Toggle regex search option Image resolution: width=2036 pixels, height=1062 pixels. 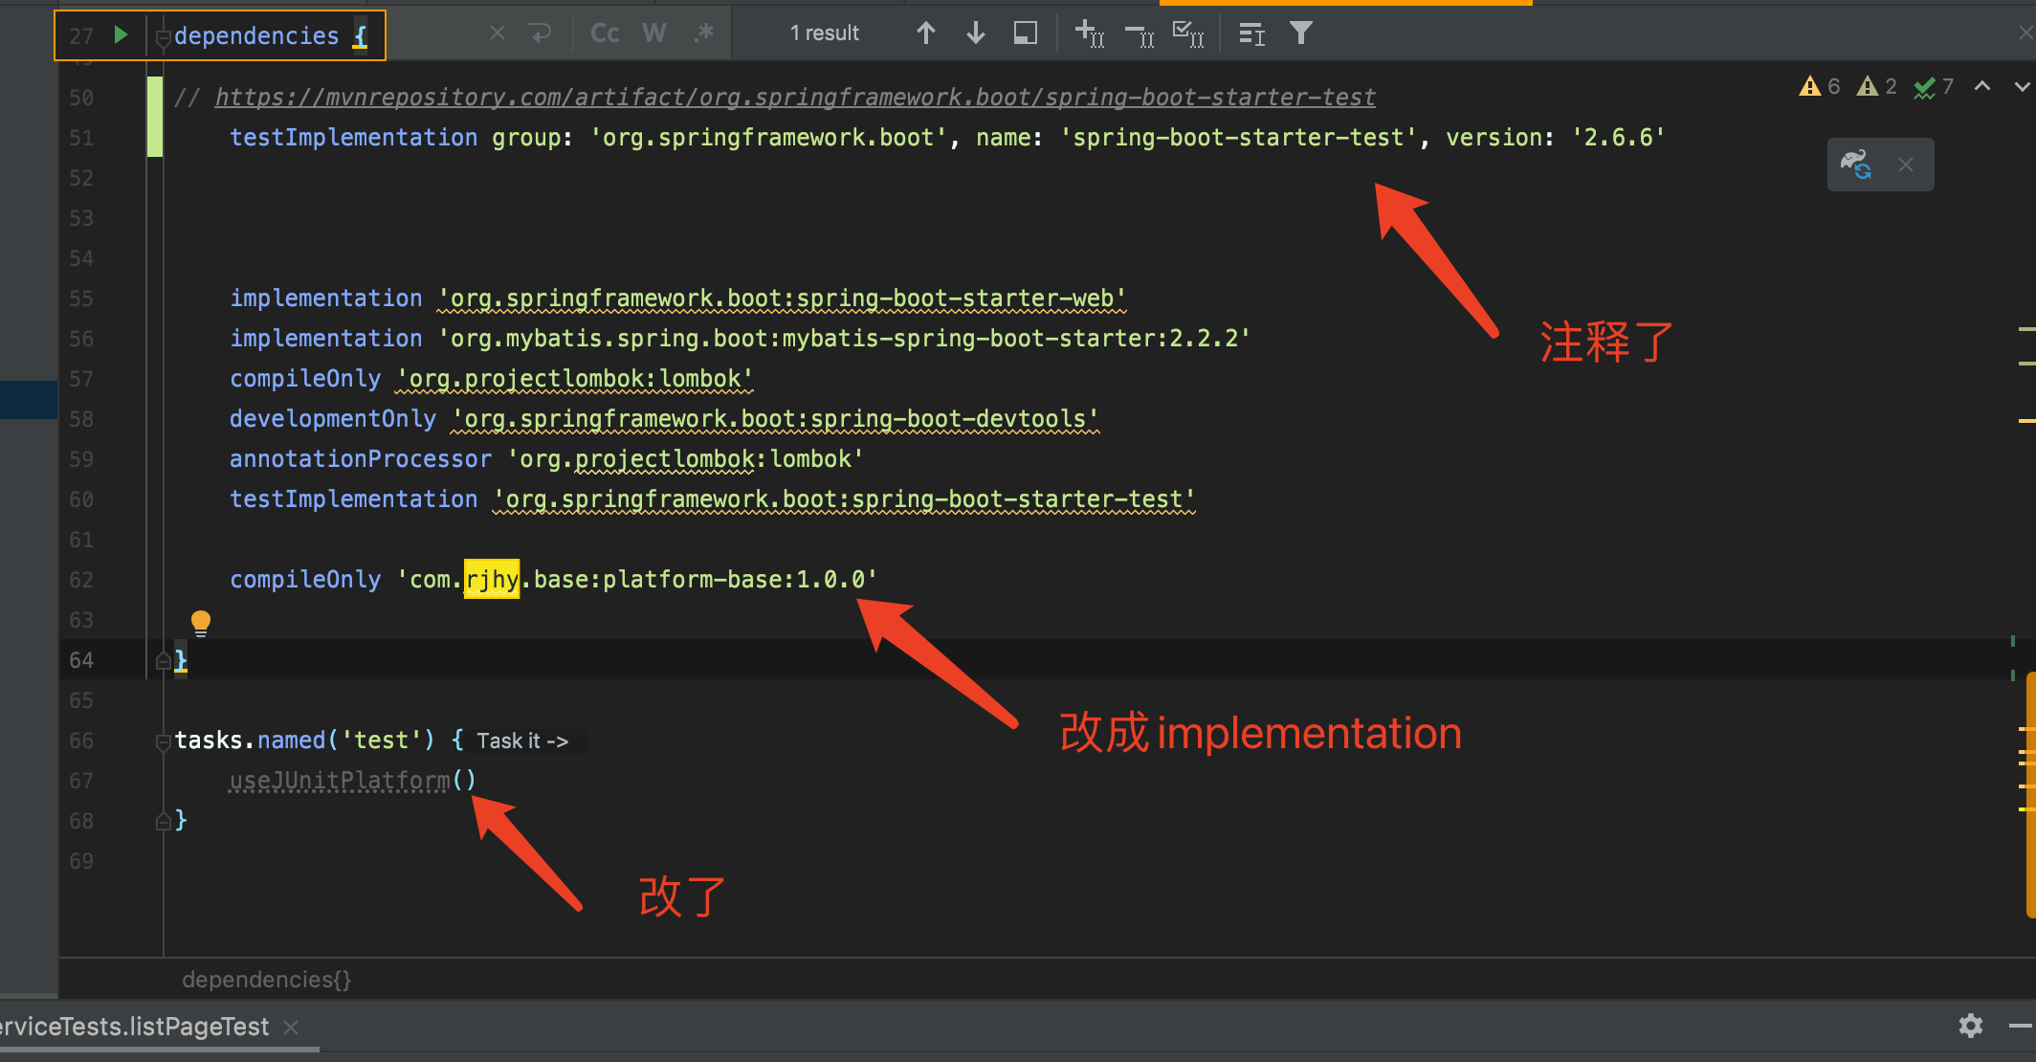click(704, 33)
